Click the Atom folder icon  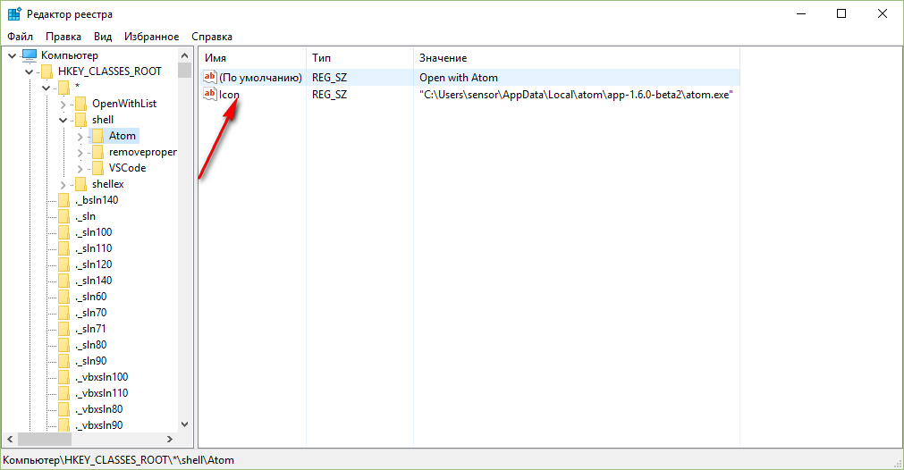tap(98, 136)
